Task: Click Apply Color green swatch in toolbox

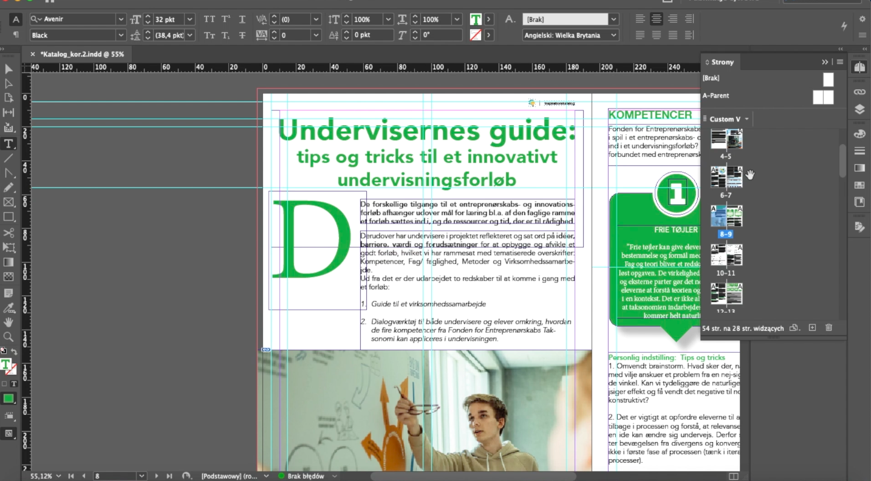Action: coord(9,399)
